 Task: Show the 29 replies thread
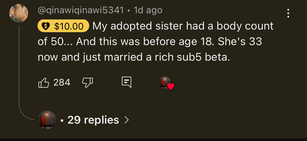pos(93,120)
